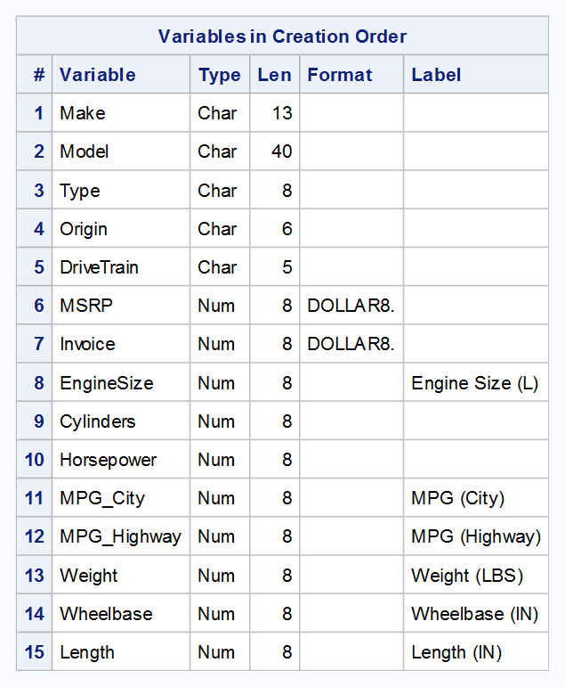565x687 pixels.
Task: Click row number 15 cell
Action: (35, 652)
